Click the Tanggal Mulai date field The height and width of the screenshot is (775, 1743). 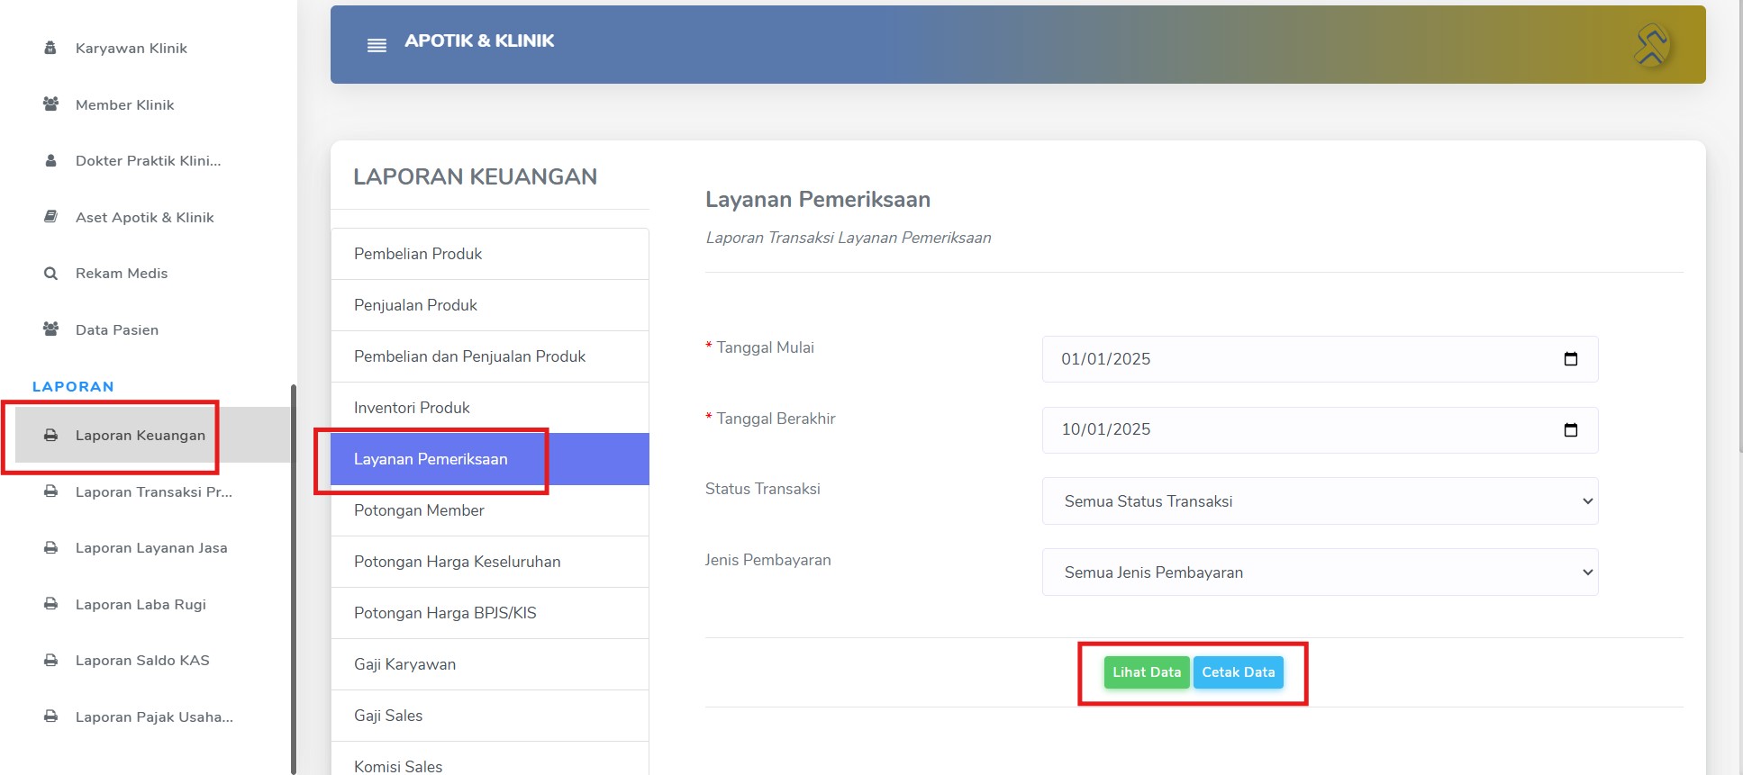[x=1320, y=359]
